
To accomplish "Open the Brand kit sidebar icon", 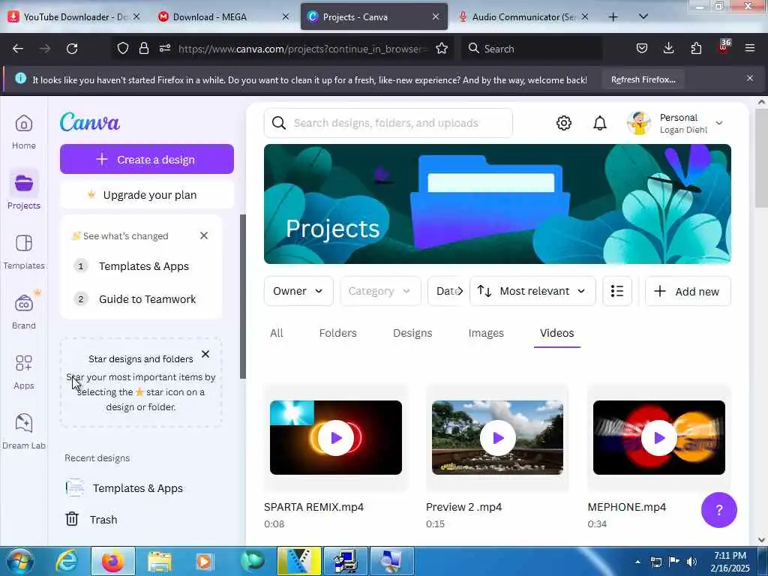I will point(23,304).
